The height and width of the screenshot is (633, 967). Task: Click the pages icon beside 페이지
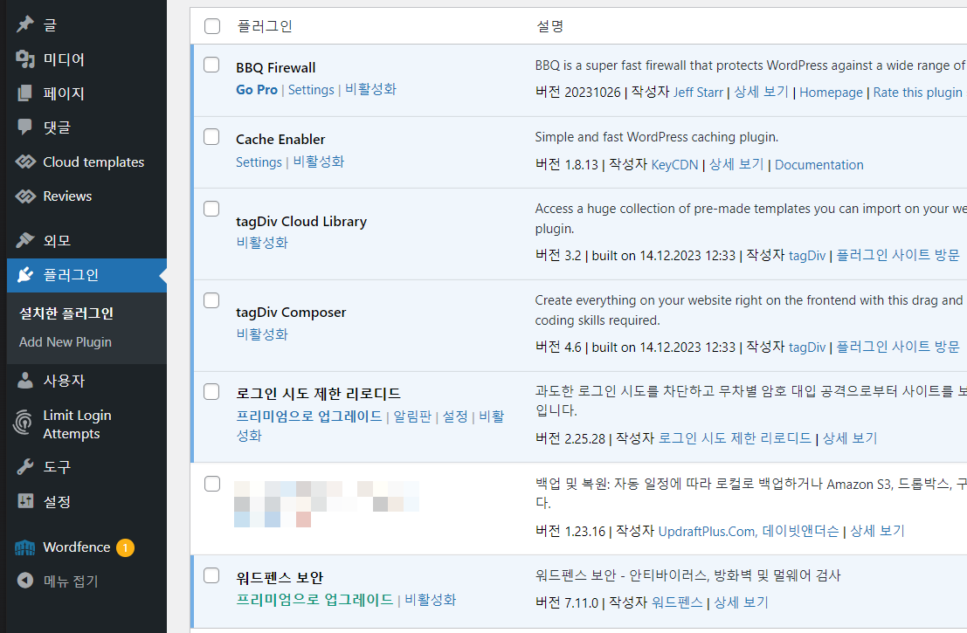(x=24, y=93)
